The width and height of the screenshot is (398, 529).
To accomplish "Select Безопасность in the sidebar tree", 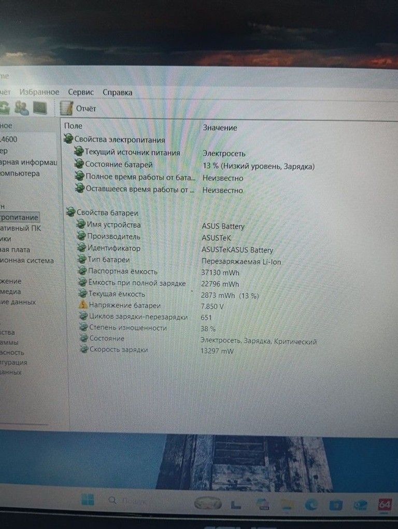I will pyautogui.click(x=12, y=352).
